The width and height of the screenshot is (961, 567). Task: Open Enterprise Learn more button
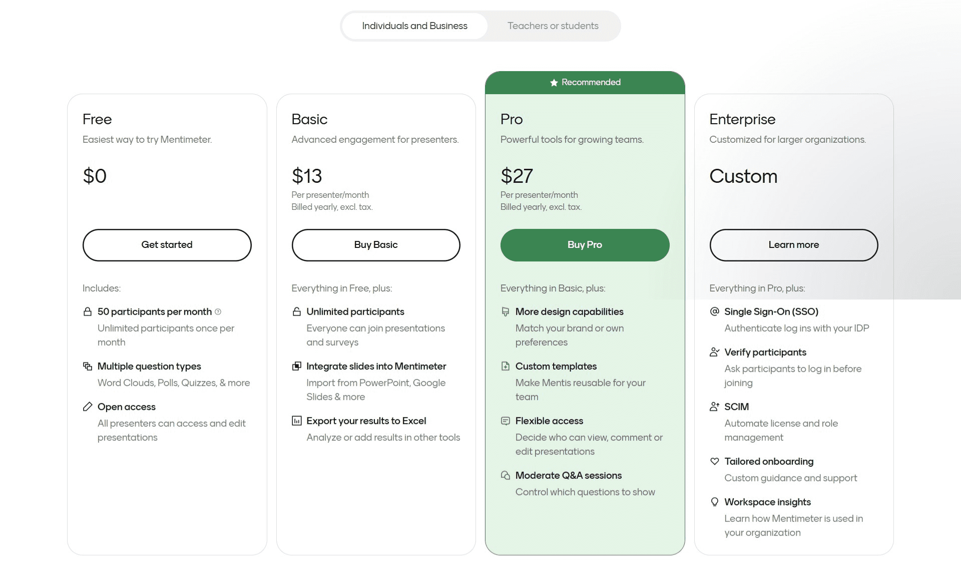pyautogui.click(x=794, y=245)
